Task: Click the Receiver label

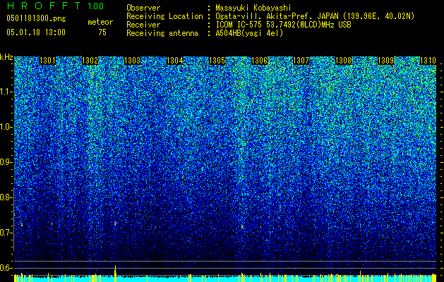Action: (143, 25)
